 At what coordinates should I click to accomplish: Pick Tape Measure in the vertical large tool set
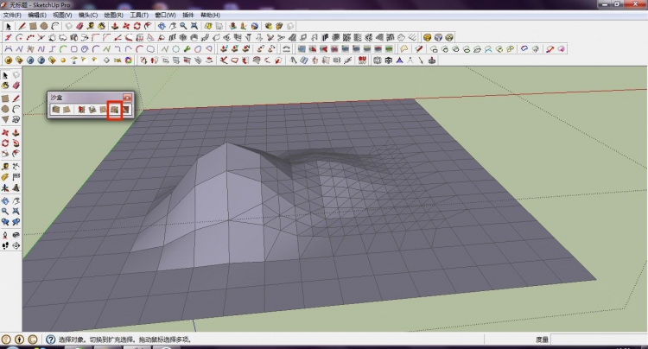[x=5, y=167]
